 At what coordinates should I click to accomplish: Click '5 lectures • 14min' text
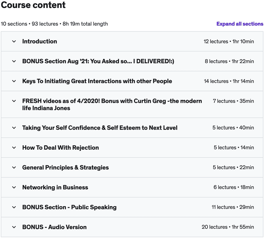(x=234, y=147)
